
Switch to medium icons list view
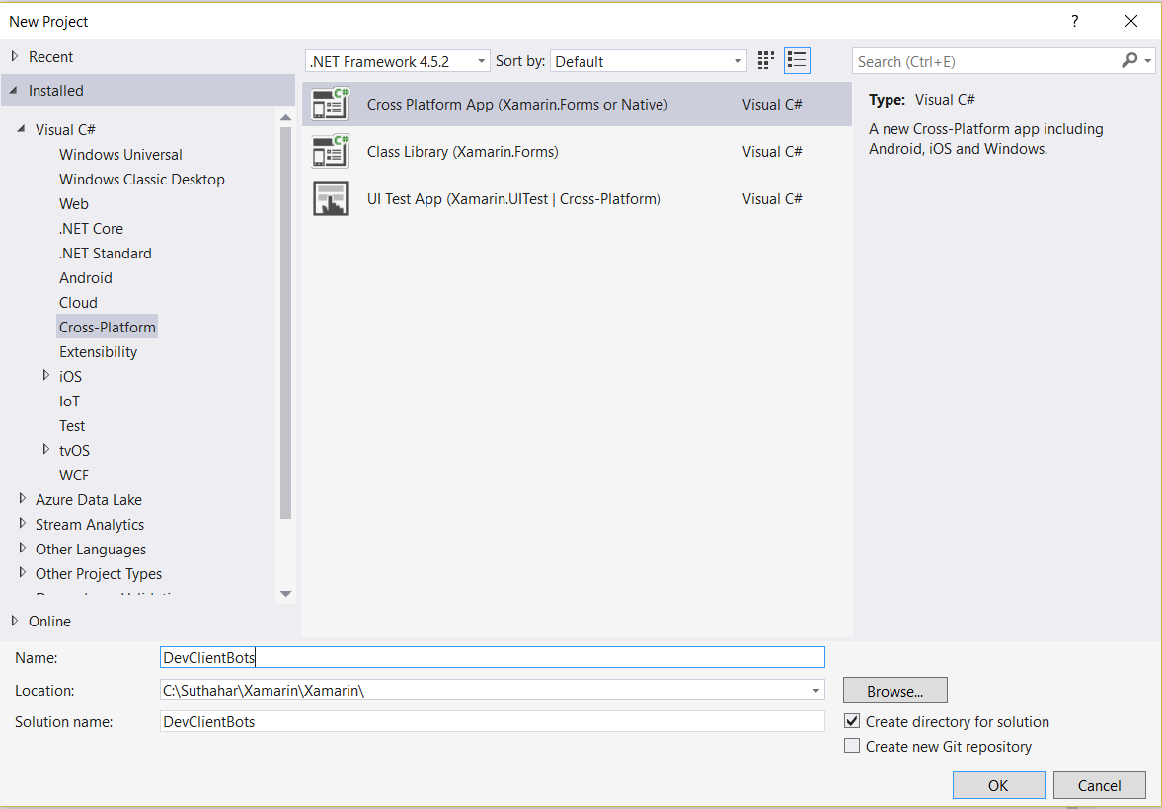[797, 61]
